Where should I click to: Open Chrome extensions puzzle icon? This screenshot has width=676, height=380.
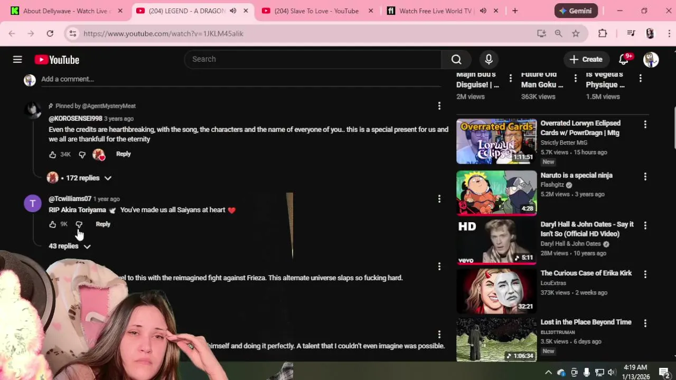(x=603, y=33)
